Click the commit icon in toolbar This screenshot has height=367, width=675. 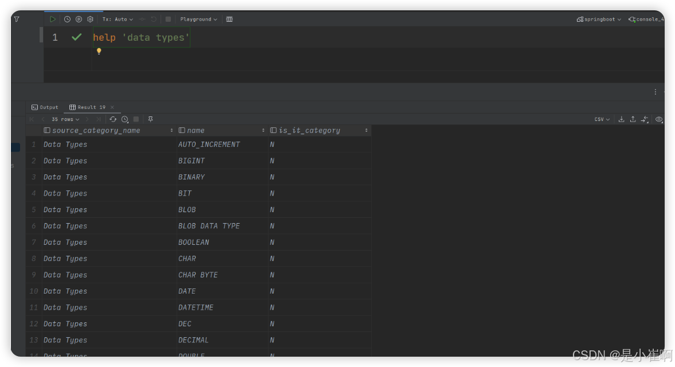(x=142, y=19)
